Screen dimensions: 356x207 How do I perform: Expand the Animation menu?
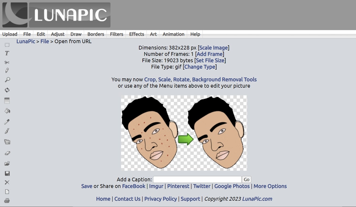(173, 34)
